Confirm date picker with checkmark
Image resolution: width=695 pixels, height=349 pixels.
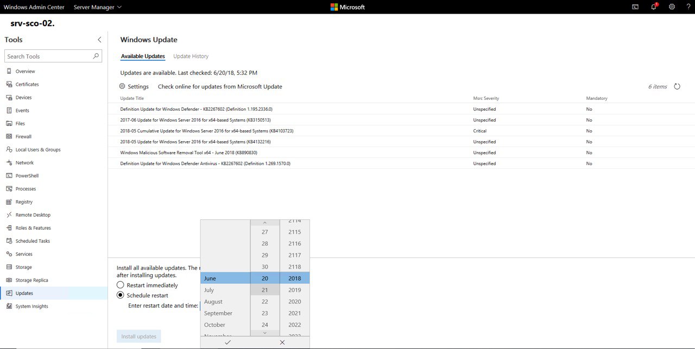click(x=228, y=342)
